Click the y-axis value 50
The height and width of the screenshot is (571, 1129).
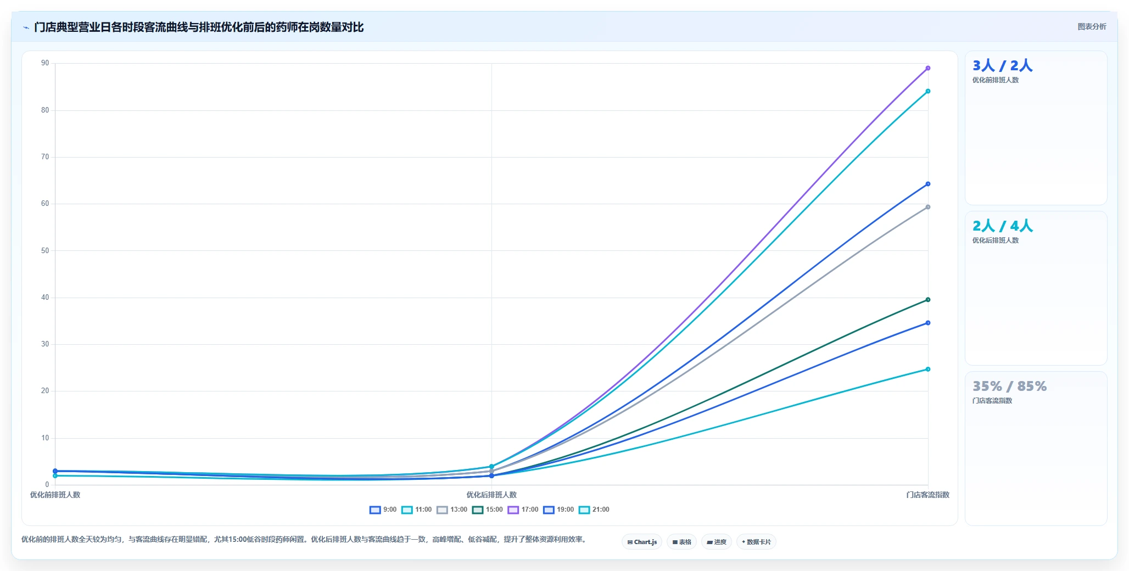click(x=45, y=250)
